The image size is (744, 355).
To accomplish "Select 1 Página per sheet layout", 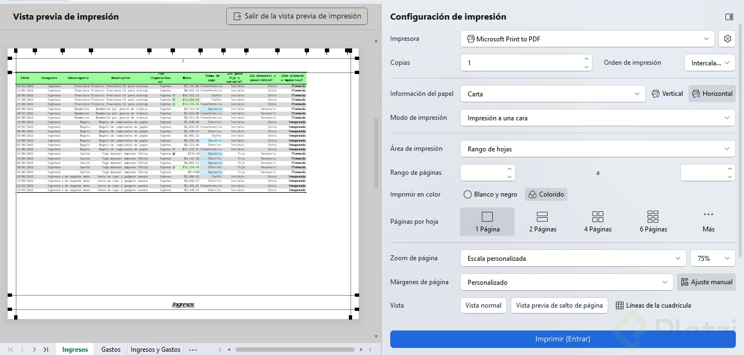I will [x=487, y=222].
